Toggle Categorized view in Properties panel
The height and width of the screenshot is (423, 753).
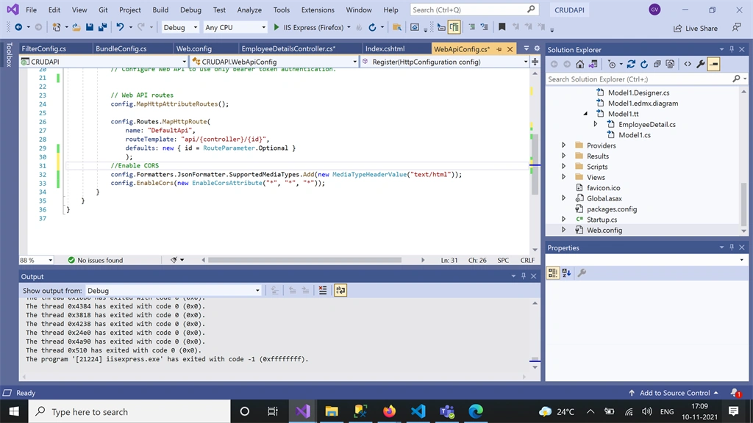point(553,273)
